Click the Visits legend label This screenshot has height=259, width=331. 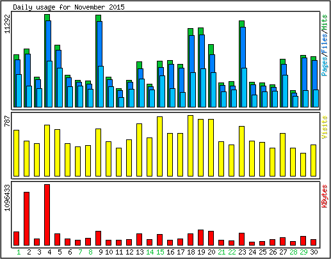[325, 127]
